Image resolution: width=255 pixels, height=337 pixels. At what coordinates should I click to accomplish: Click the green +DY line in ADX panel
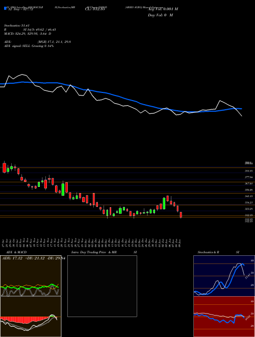29,287
